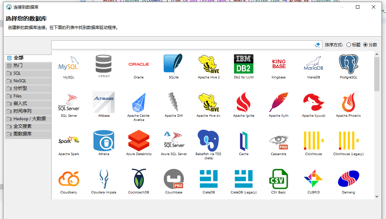This screenshot has width=386, height=219.
Task: Open the Files category
Action: [x=28, y=96]
